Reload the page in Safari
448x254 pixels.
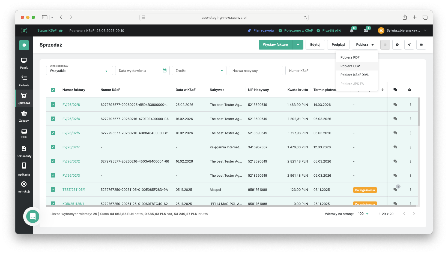(305, 17)
